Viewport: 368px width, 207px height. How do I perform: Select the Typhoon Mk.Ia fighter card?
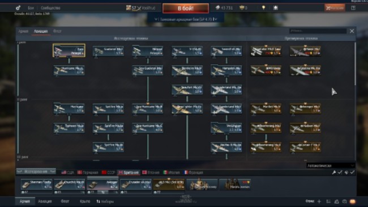pyautogui.click(x=69, y=128)
